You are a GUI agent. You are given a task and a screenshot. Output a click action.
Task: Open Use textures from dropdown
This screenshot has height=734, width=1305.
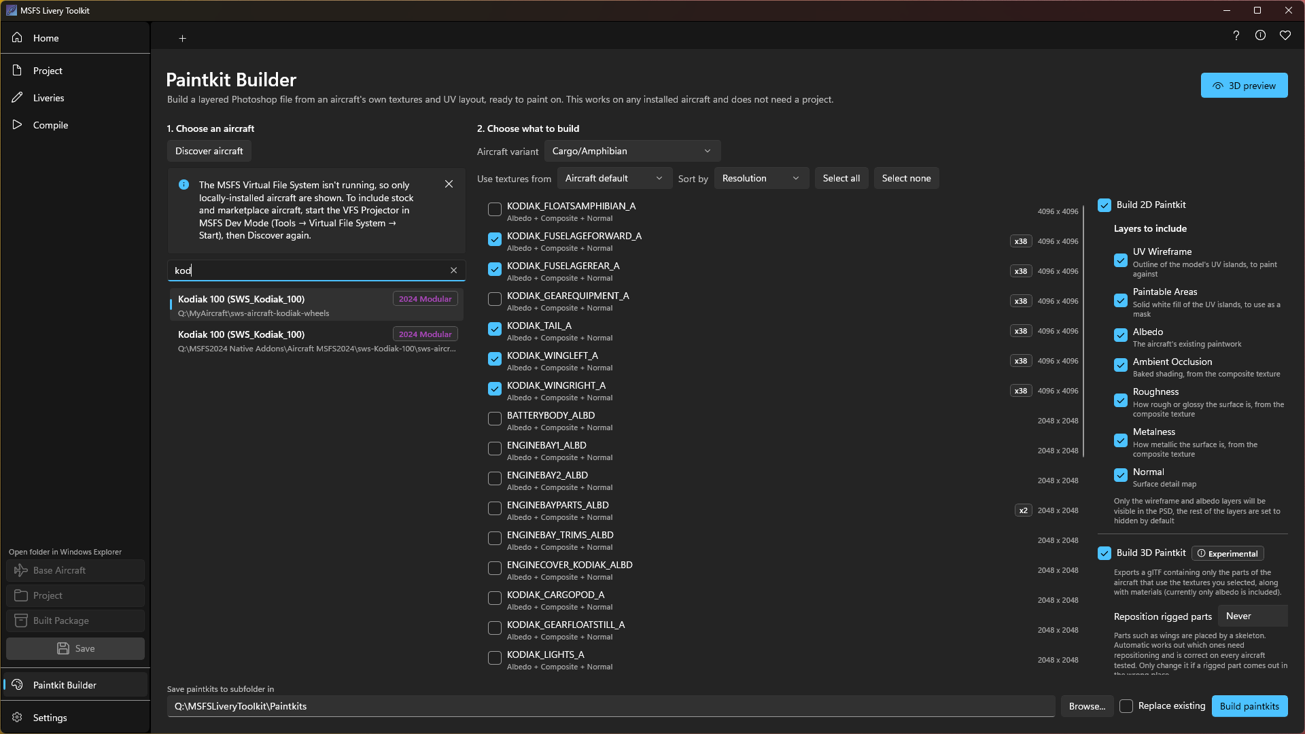(614, 178)
